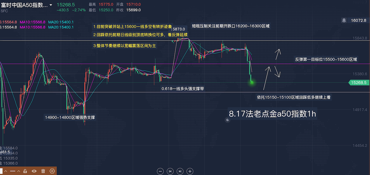
Task: Click the MA20 indicator label
Action: point(61,22)
